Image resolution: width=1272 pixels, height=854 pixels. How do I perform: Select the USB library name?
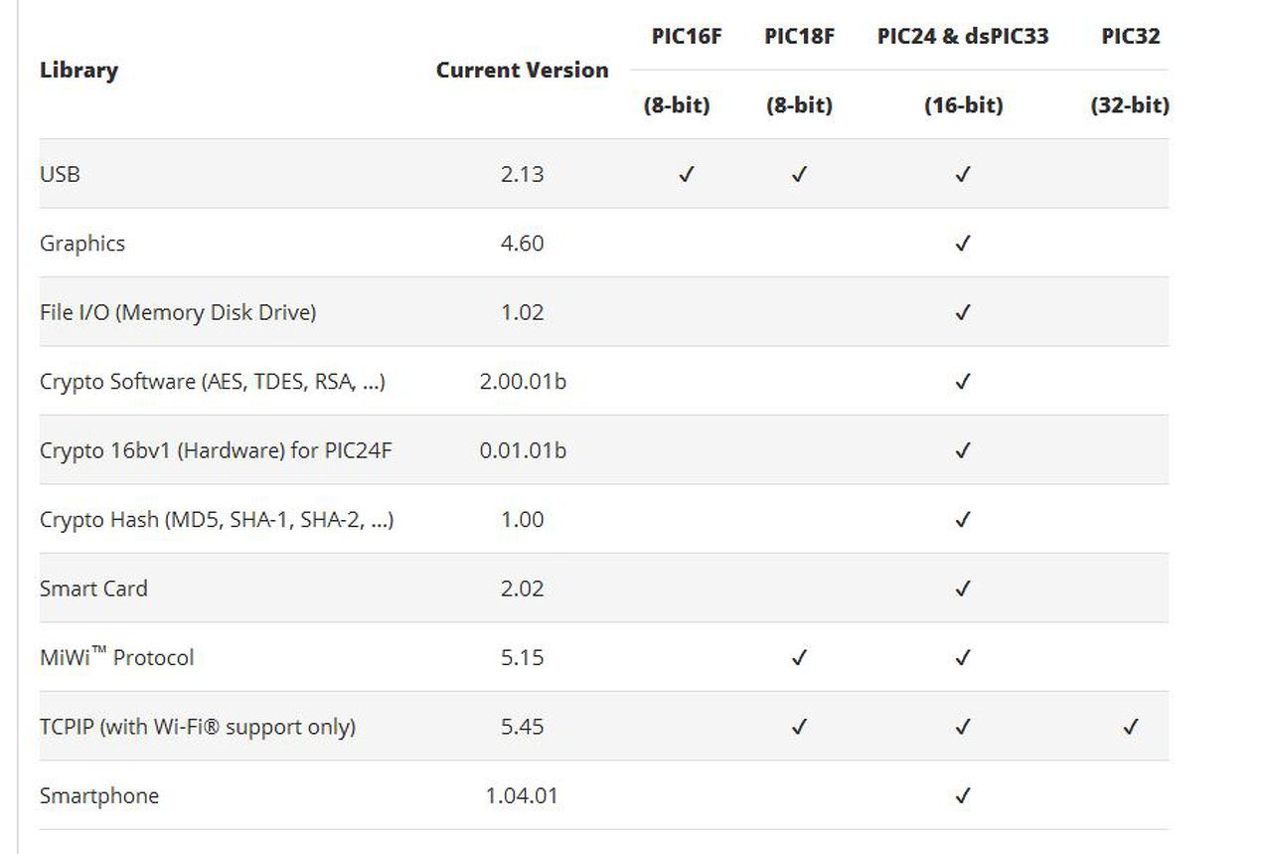point(60,174)
